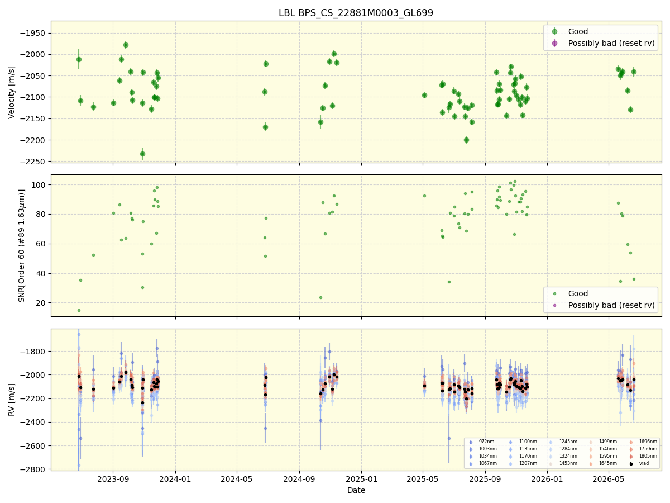This screenshot has height=503, width=670.
Task: Click the 2024-09 date tick label
Action: click(x=299, y=478)
